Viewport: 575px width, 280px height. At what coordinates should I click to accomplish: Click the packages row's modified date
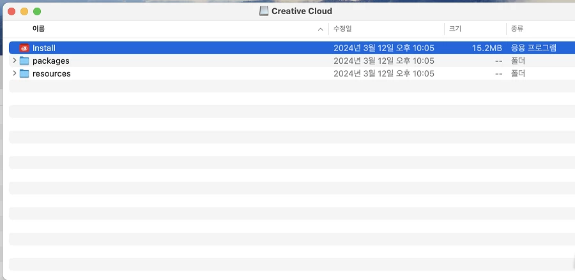click(384, 61)
